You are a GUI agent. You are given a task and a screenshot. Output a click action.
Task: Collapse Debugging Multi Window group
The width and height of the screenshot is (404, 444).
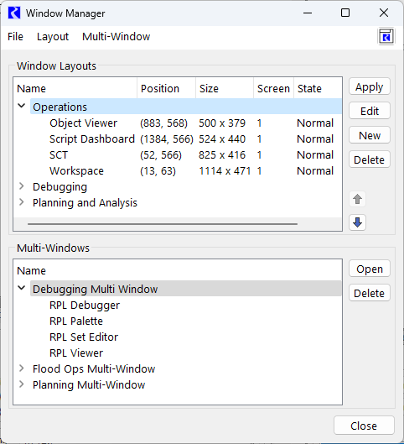point(22,288)
